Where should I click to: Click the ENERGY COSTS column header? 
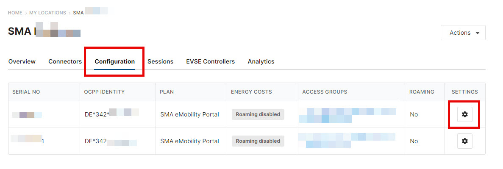[251, 92]
